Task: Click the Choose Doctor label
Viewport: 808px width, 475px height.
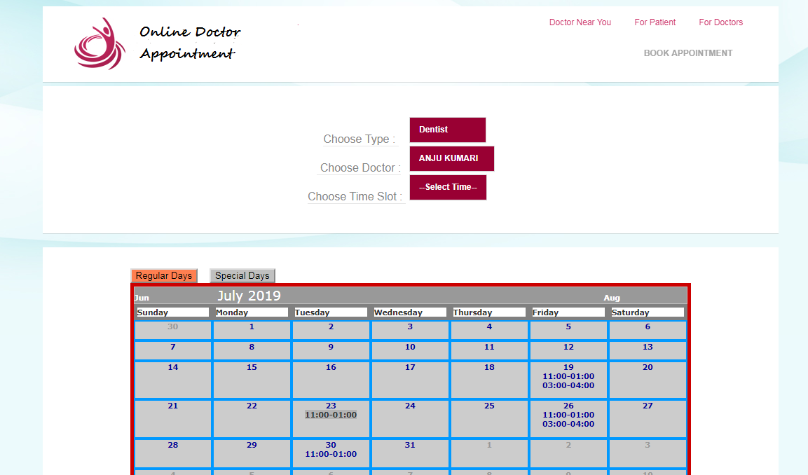Action: click(x=360, y=168)
